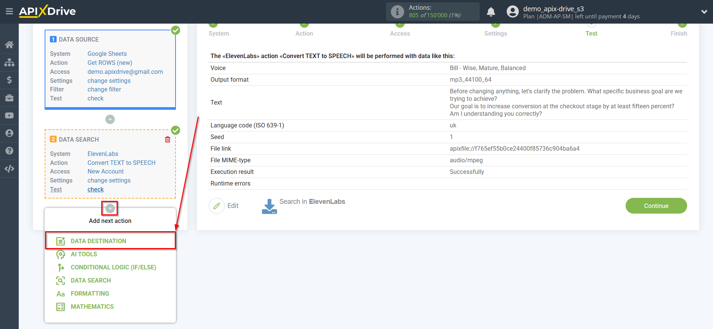Go to the System step
Viewport: 713px width, 329px height.
pyautogui.click(x=219, y=33)
